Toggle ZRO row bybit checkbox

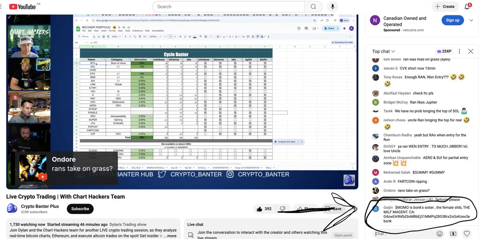pos(250,116)
